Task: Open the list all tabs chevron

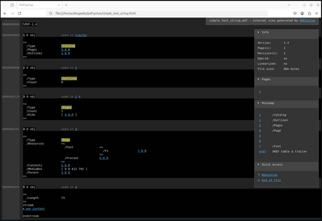Action: (289, 5)
